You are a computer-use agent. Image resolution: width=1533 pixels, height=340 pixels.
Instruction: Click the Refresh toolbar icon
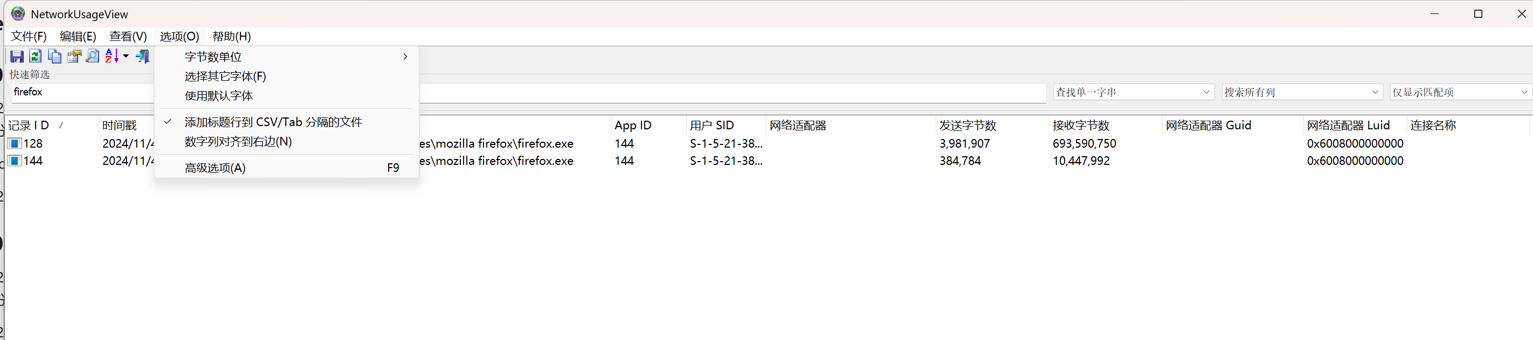click(35, 57)
